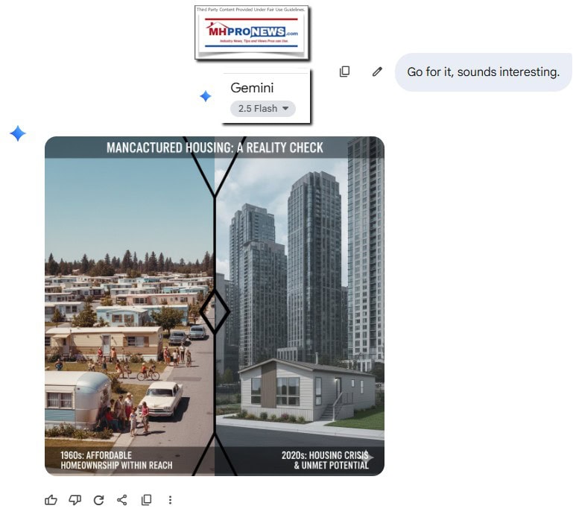576x532 pixels.
Task: Regenerate the response
Action: click(98, 500)
